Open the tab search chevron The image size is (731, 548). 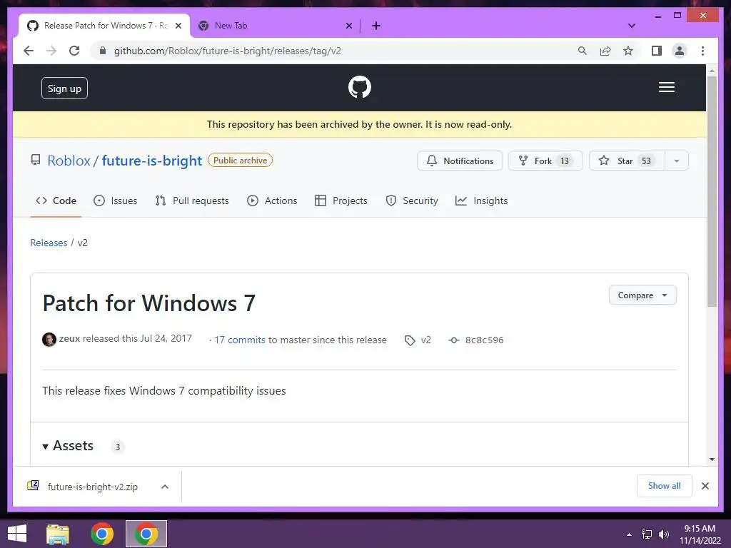point(632,26)
